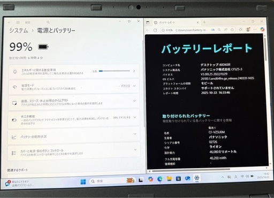Click the 99% battery percentage text
Screen dimensions: 274x198
click(x=21, y=47)
